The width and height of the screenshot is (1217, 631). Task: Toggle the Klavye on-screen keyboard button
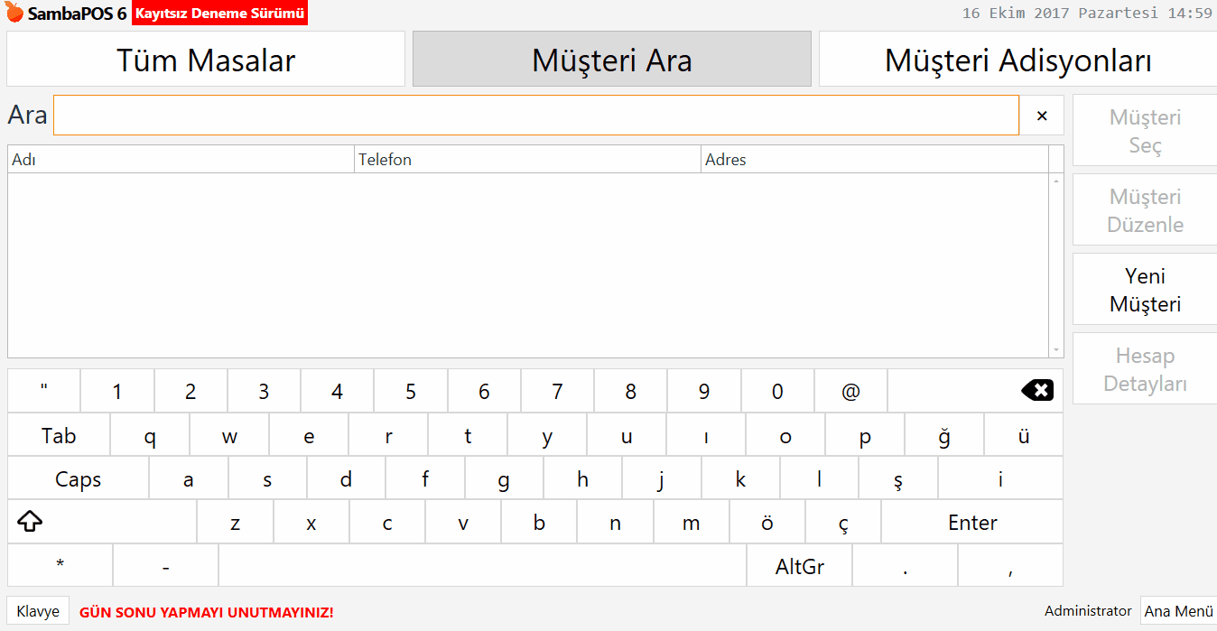[38, 611]
